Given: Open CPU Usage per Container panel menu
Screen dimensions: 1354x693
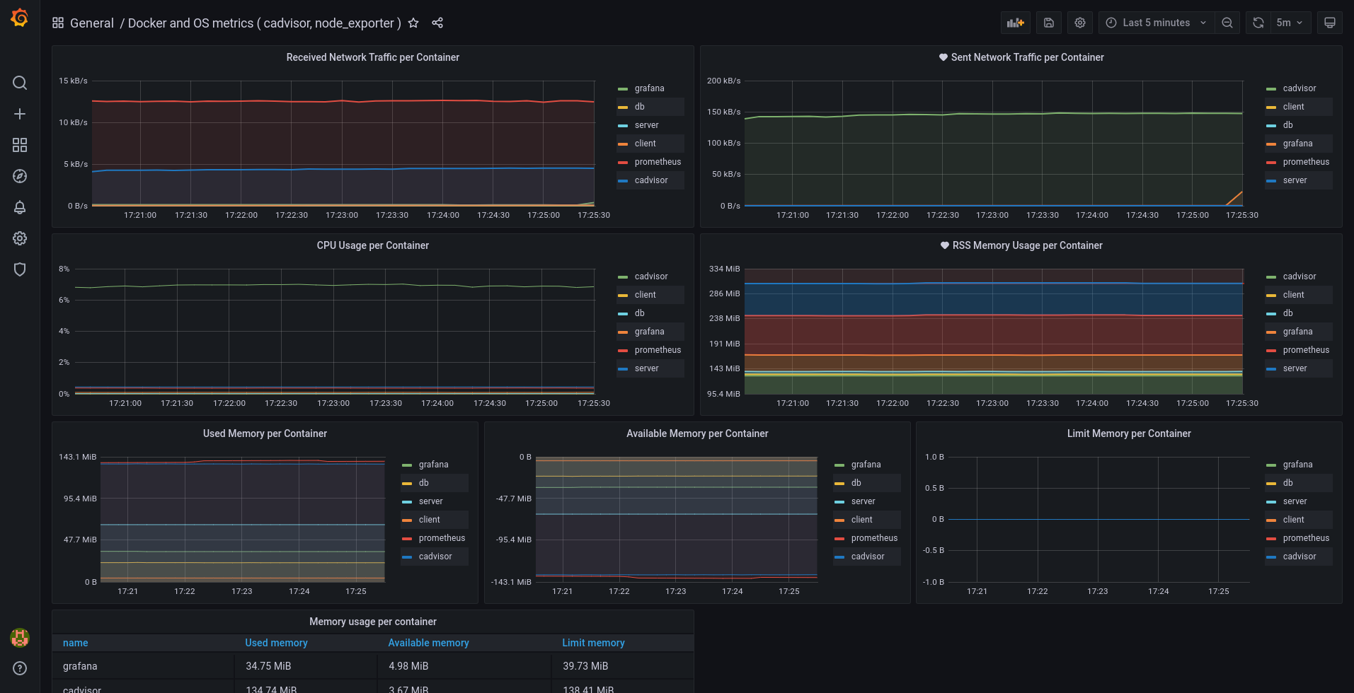Looking at the screenshot, I should tap(372, 245).
